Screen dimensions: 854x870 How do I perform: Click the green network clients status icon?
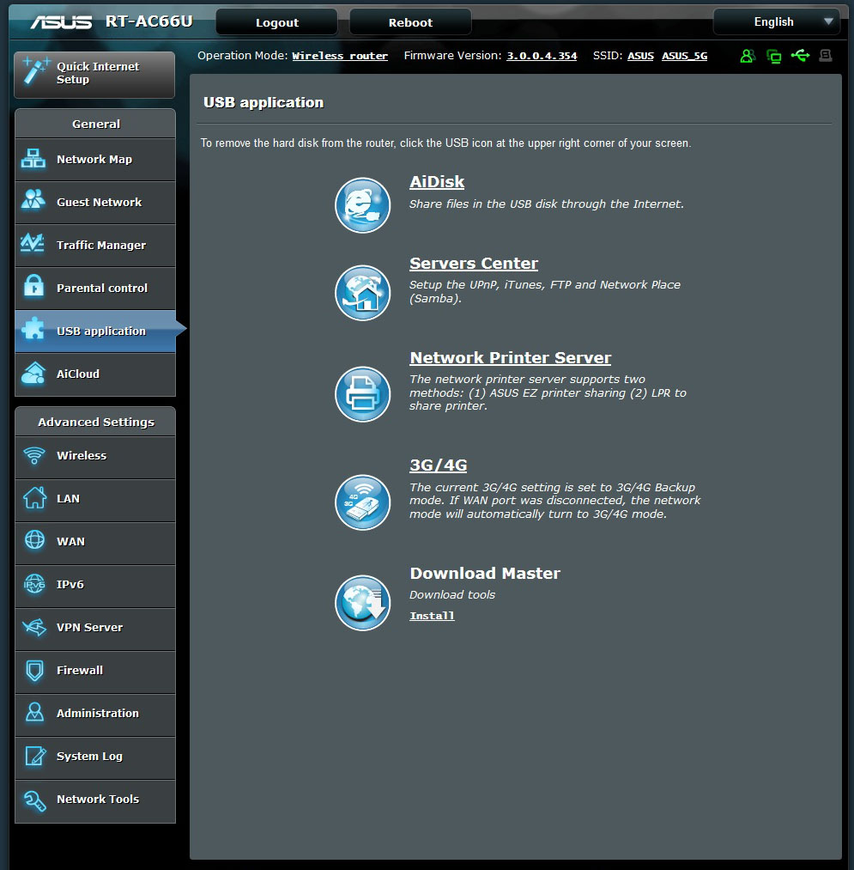[x=773, y=56]
